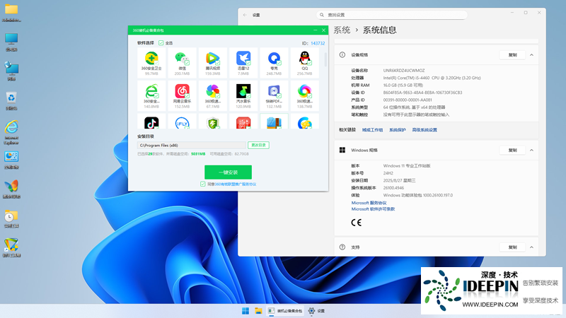Select the WeChat (微信) app tile
The height and width of the screenshot is (318, 566).
tap(182, 63)
